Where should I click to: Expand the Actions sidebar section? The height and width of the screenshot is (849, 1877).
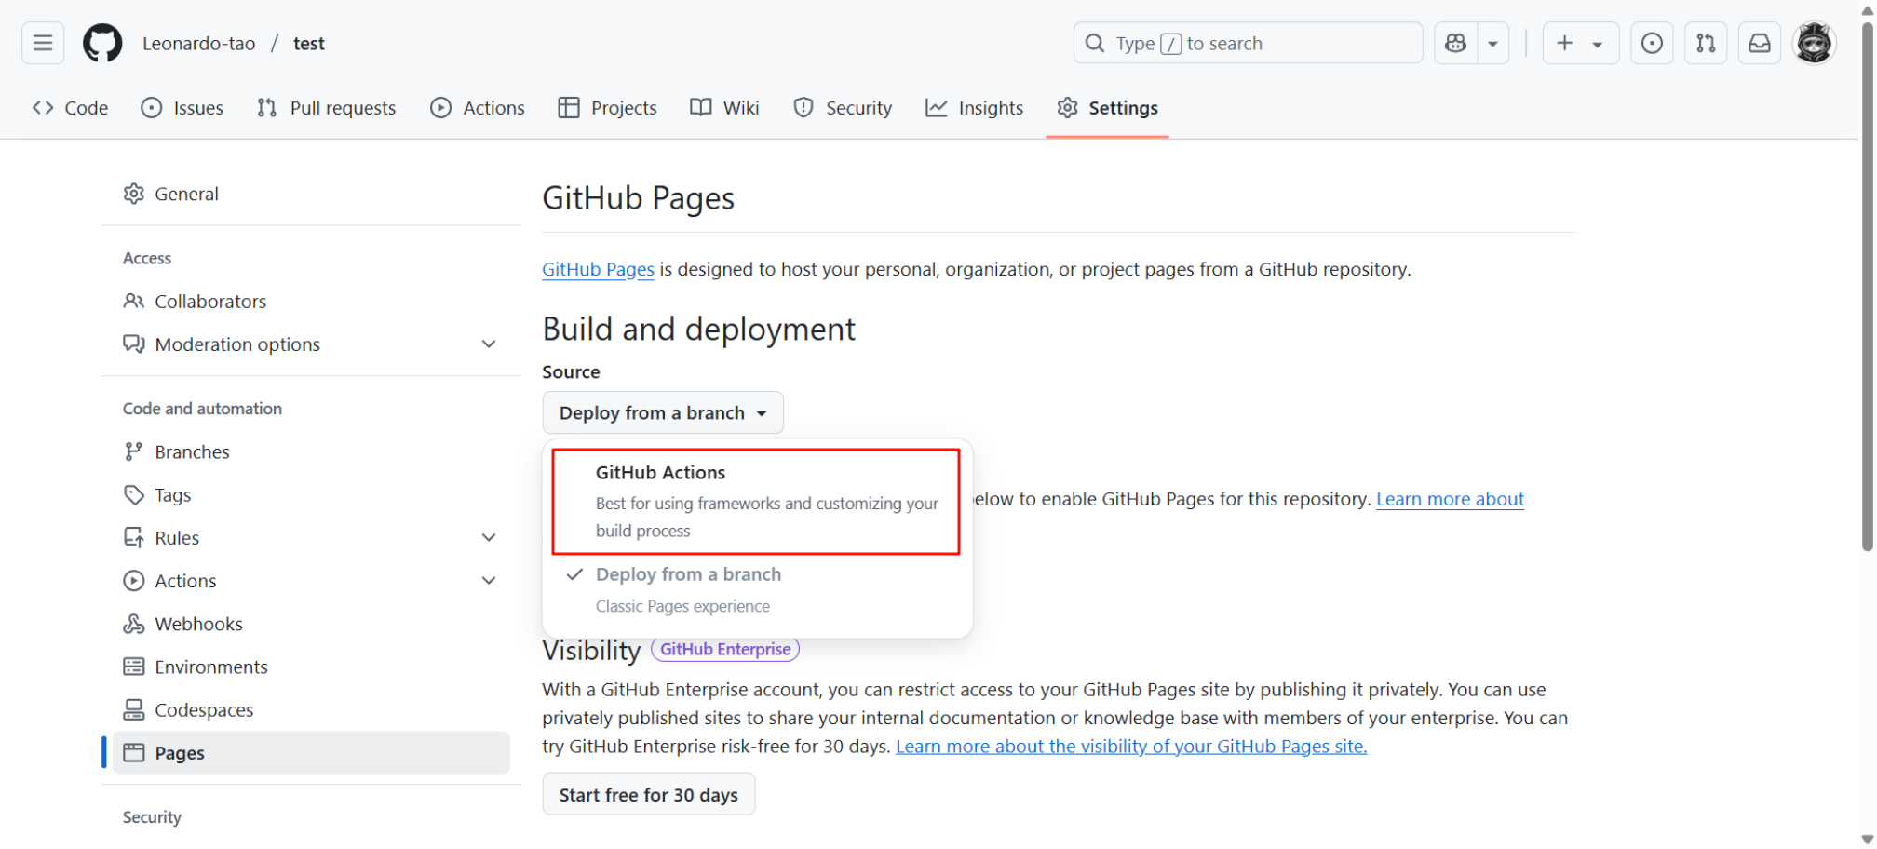488,581
